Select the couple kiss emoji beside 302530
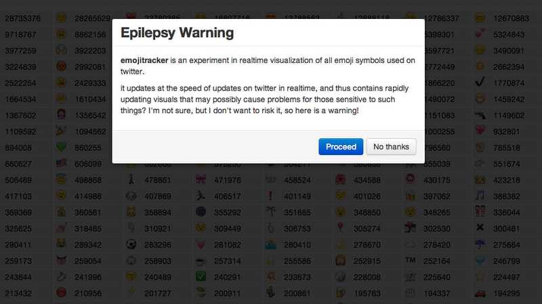The height and width of the screenshot is (304, 542). click(x=410, y=227)
